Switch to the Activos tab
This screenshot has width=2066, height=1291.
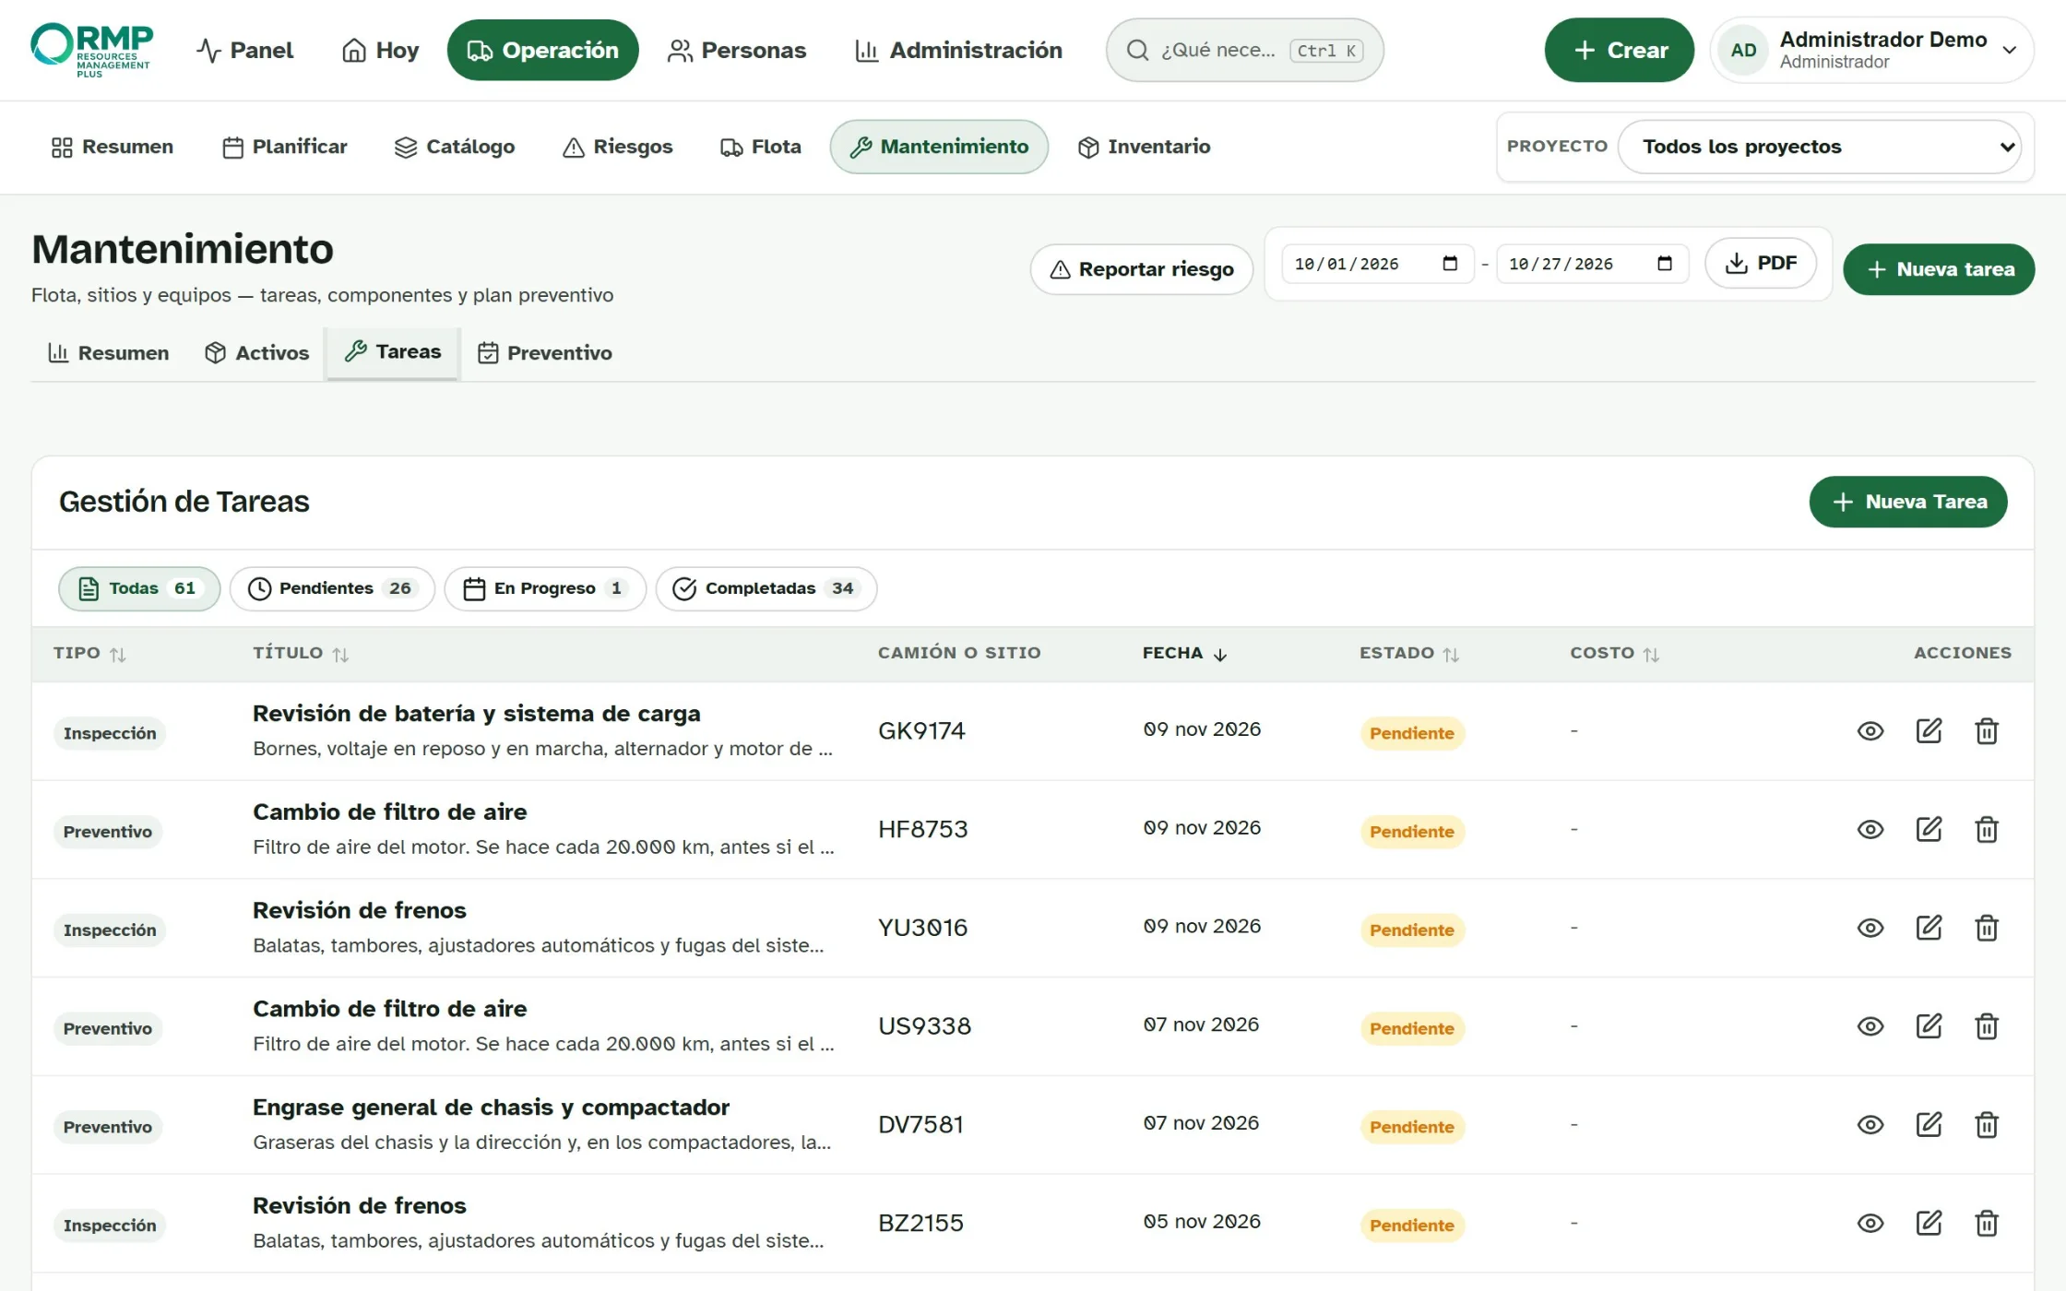coord(256,353)
